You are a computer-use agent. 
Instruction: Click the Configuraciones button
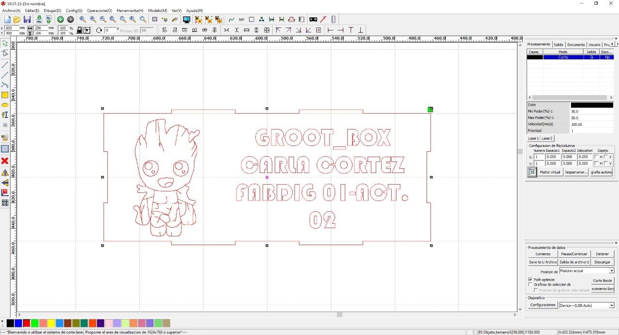(x=543, y=305)
